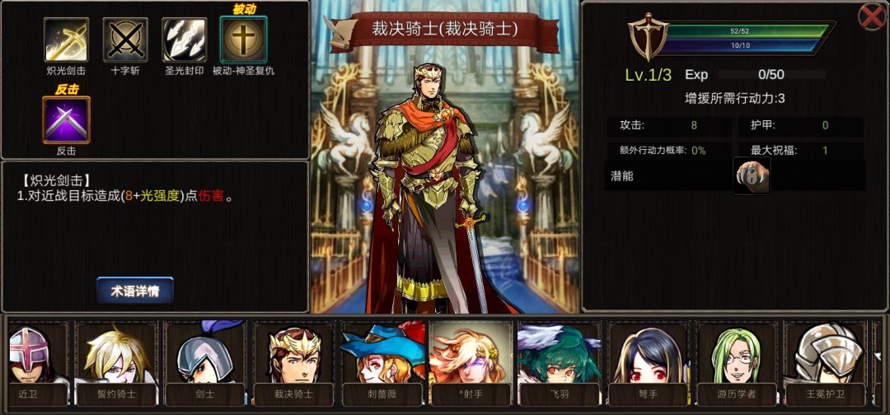Click the 潜能 fist potential icon
This screenshot has height=415, width=890.
[x=752, y=176]
